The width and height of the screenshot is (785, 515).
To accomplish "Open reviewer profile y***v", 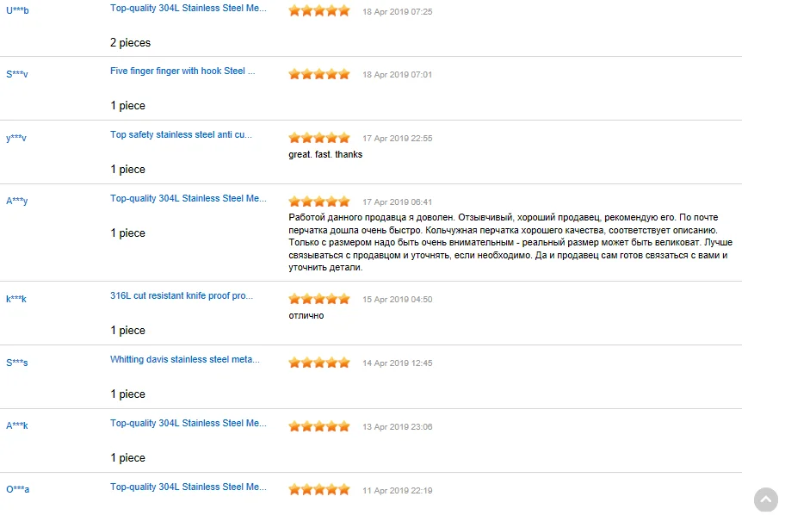I will click(16, 138).
